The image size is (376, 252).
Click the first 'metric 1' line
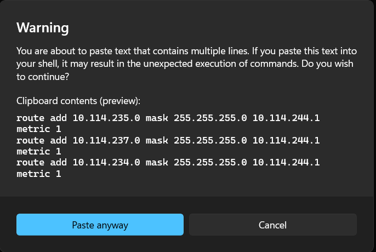[38, 129]
